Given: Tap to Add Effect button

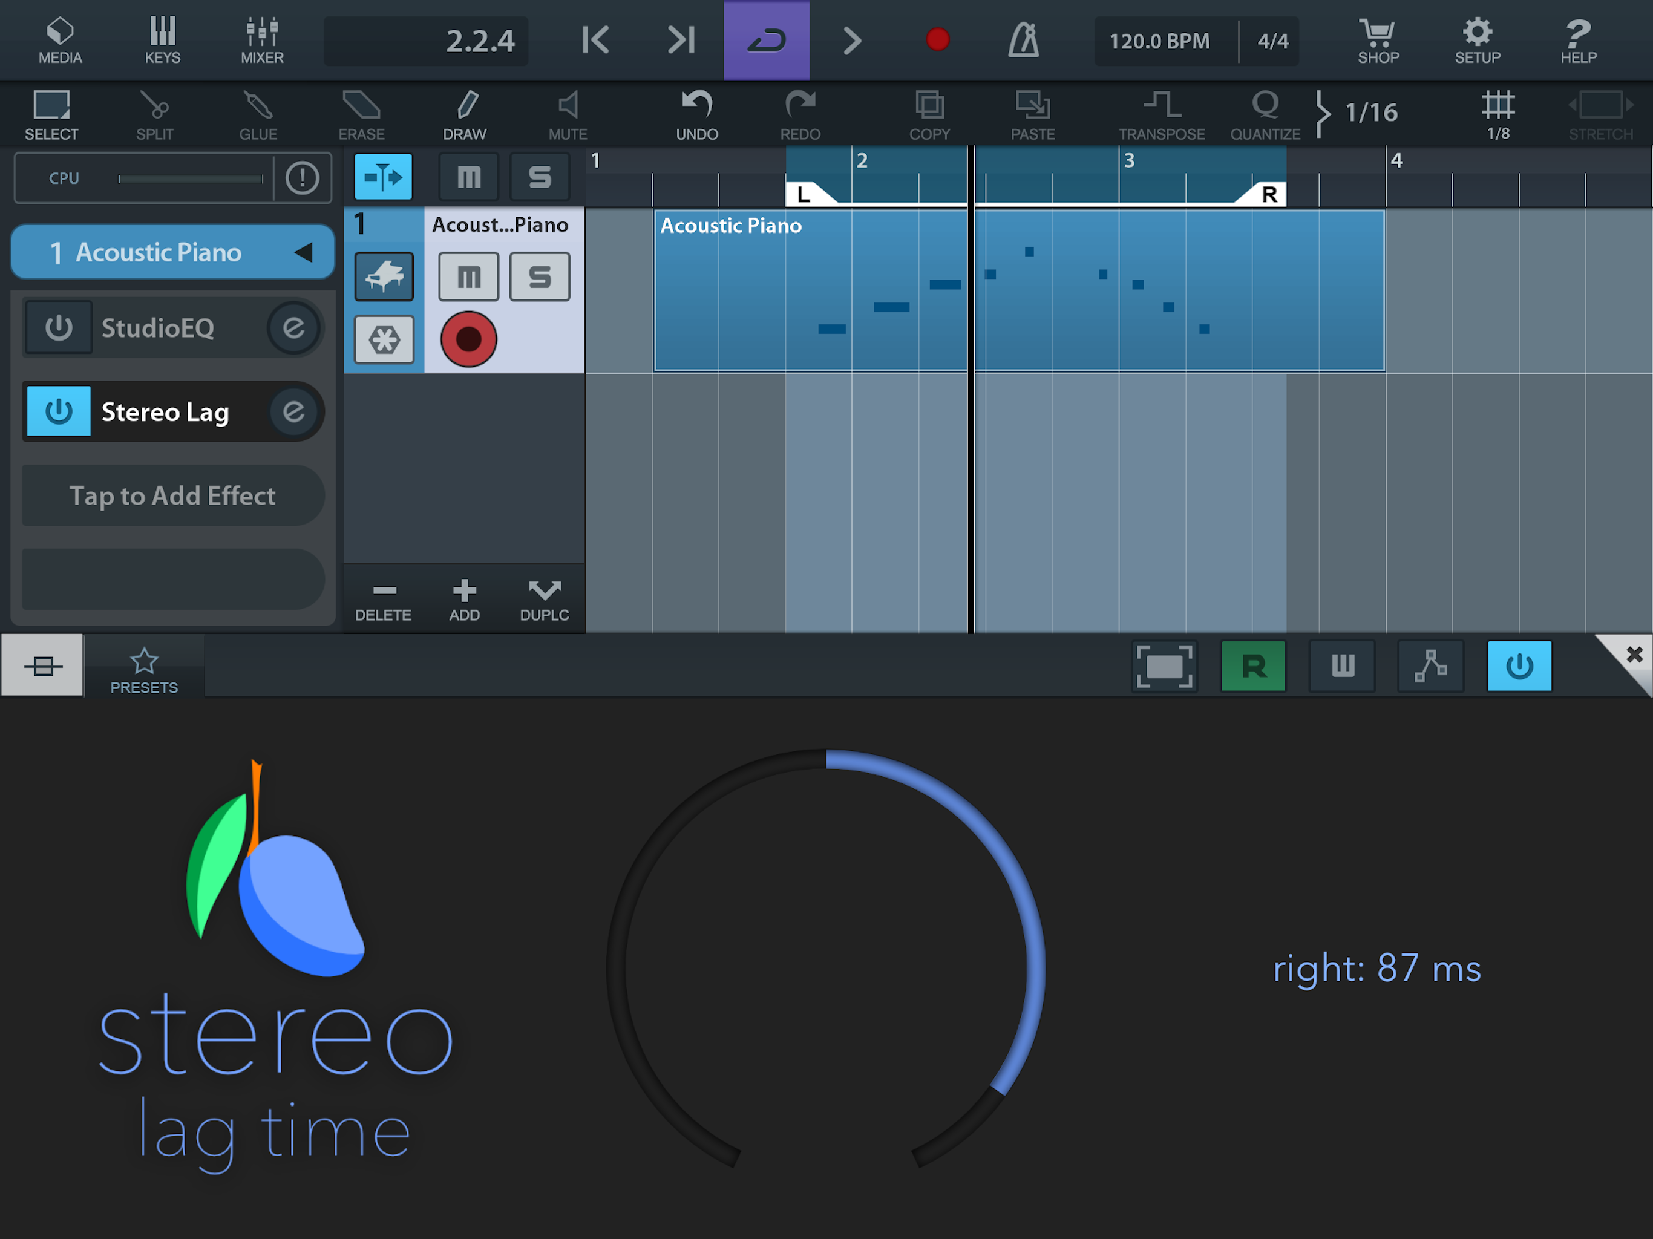Looking at the screenshot, I should click(x=172, y=495).
